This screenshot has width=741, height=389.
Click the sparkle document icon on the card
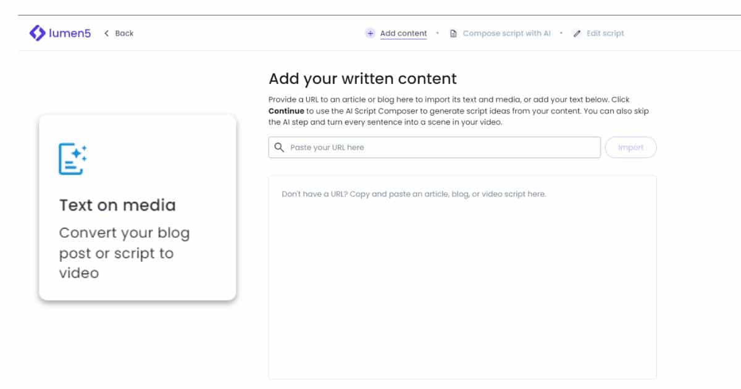point(72,157)
